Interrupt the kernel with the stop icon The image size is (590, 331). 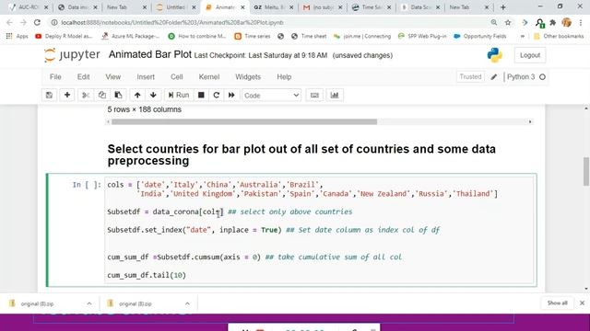201,96
